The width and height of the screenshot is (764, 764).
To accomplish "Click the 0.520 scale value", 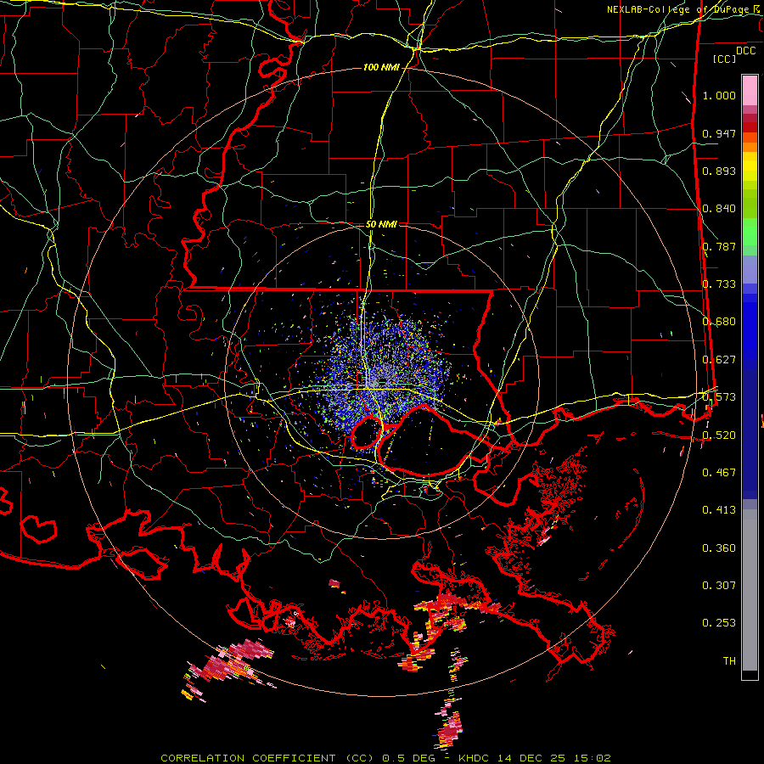I will point(719,435).
